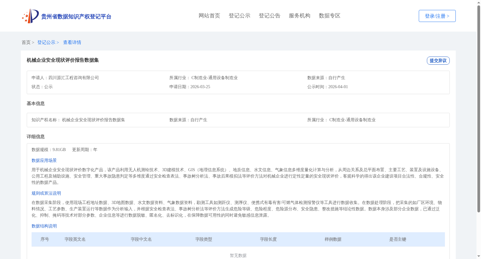Viewport: 481px width, 259px height.
Task: Click 是否主键 column header
Action: [398, 239]
